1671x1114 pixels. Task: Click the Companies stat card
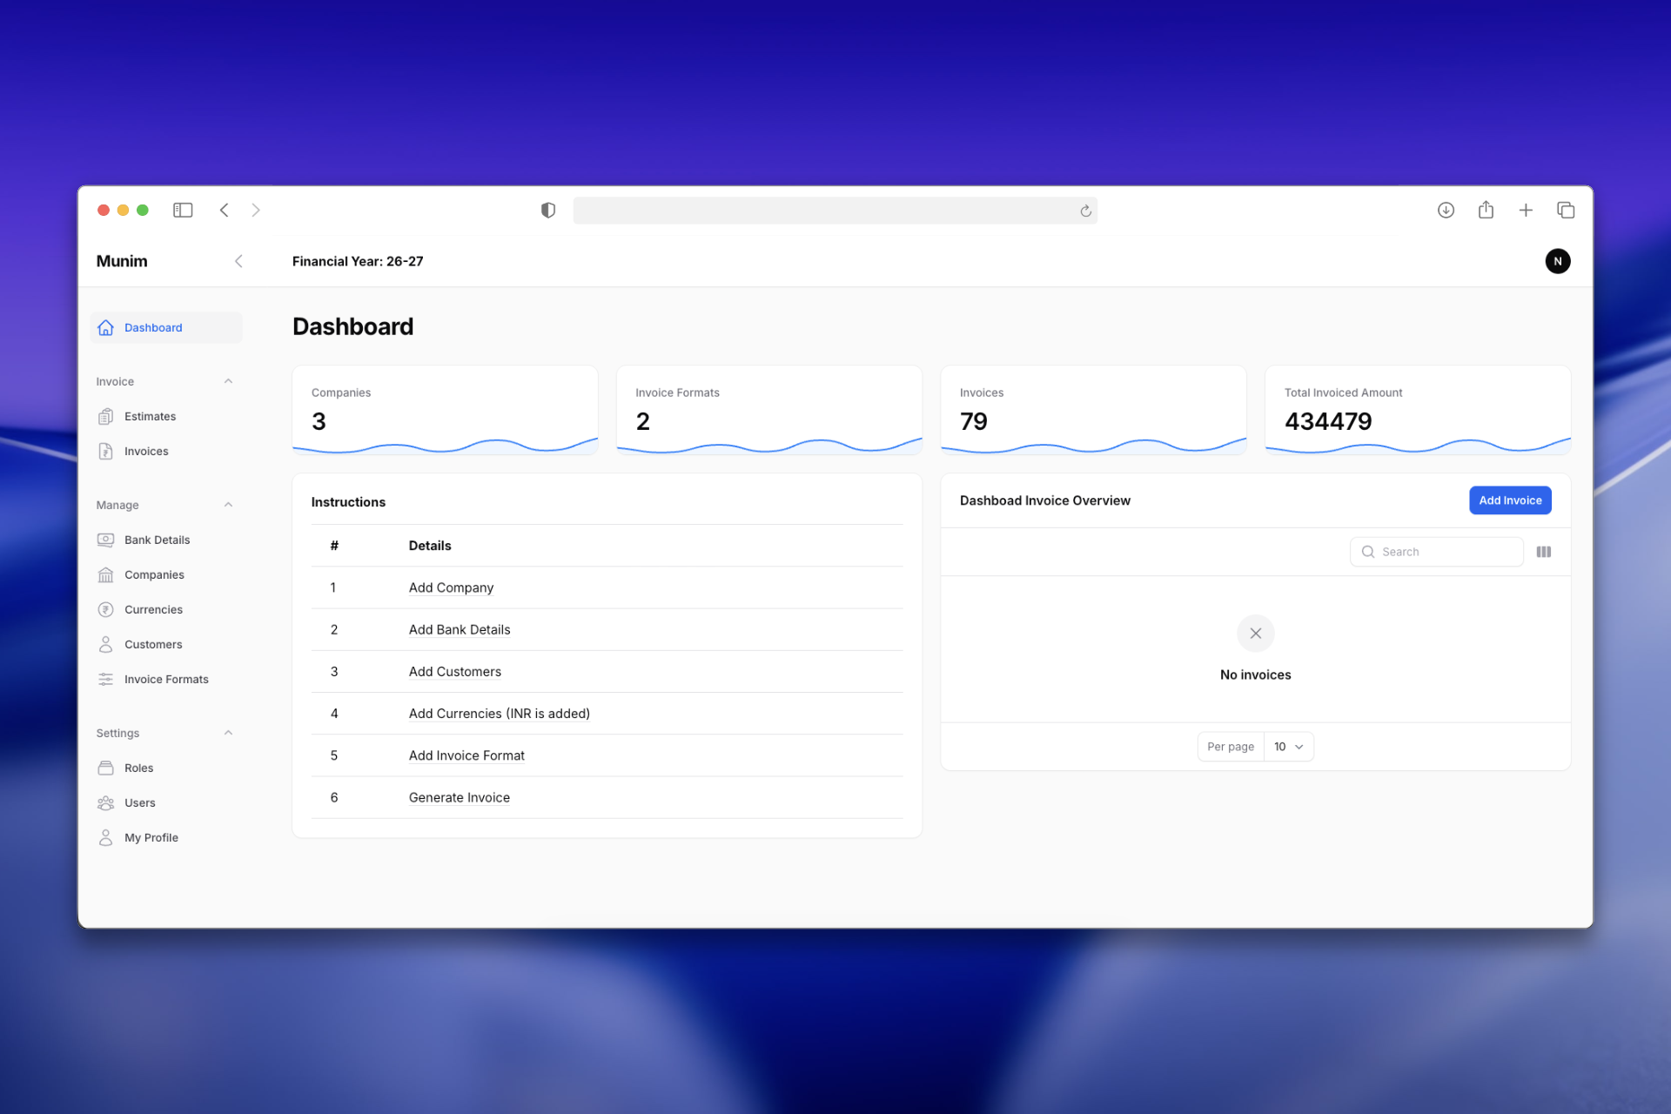pyautogui.click(x=445, y=410)
